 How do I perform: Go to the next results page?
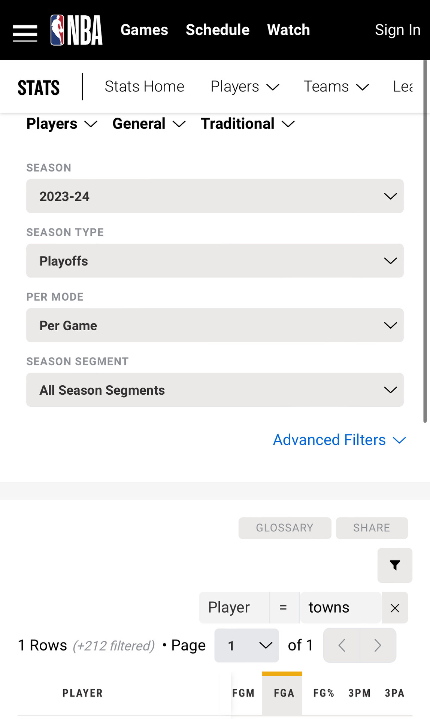click(x=378, y=645)
